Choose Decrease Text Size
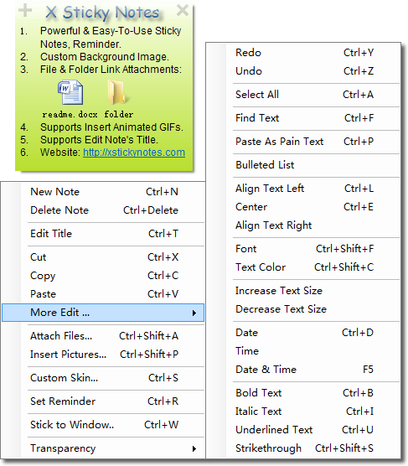408x466 pixels. (304, 309)
